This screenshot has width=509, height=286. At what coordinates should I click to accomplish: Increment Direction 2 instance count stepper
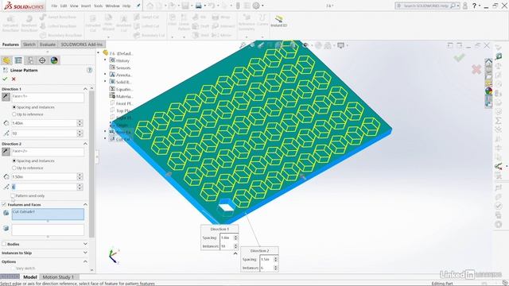(80, 185)
